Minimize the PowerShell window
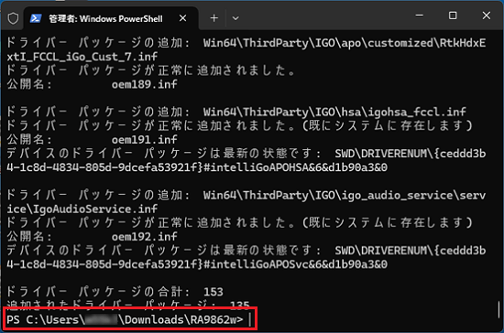The height and width of the screenshot is (333, 504). tap(419, 16)
